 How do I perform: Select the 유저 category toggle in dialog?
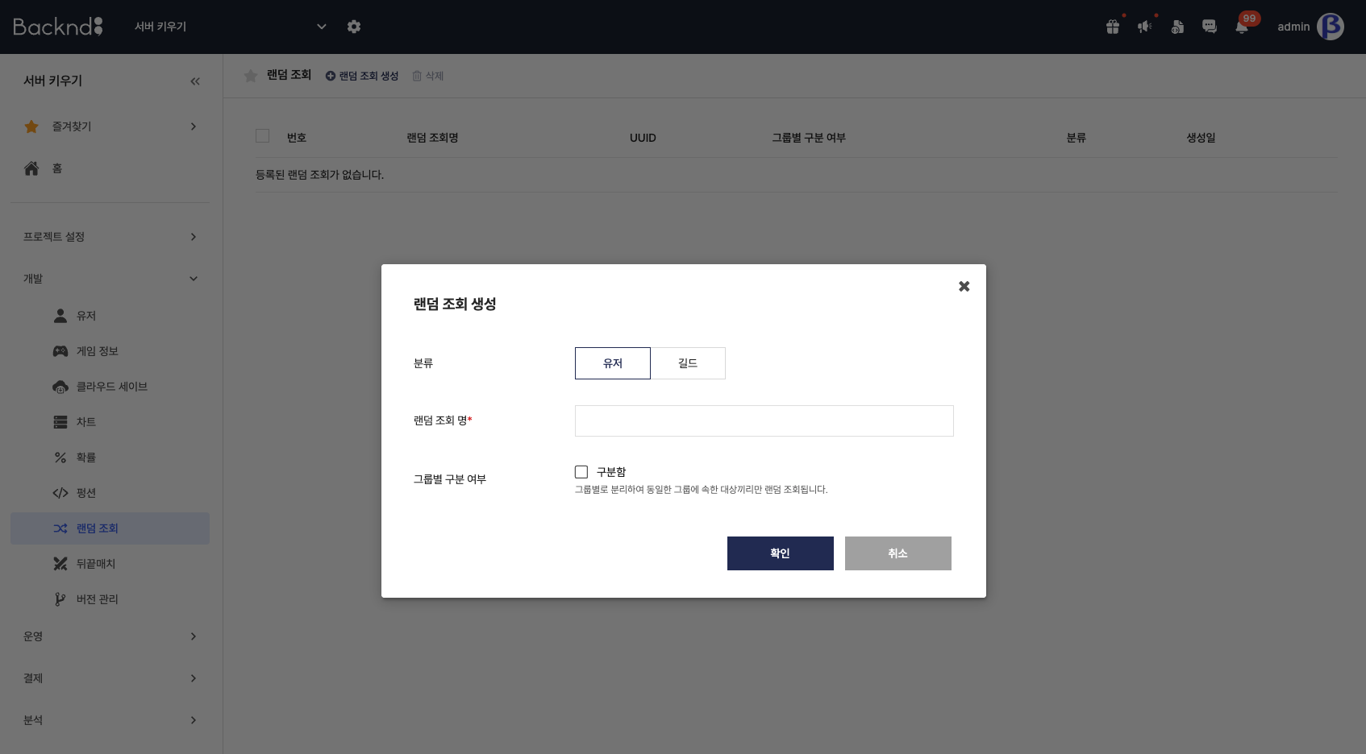[612, 363]
